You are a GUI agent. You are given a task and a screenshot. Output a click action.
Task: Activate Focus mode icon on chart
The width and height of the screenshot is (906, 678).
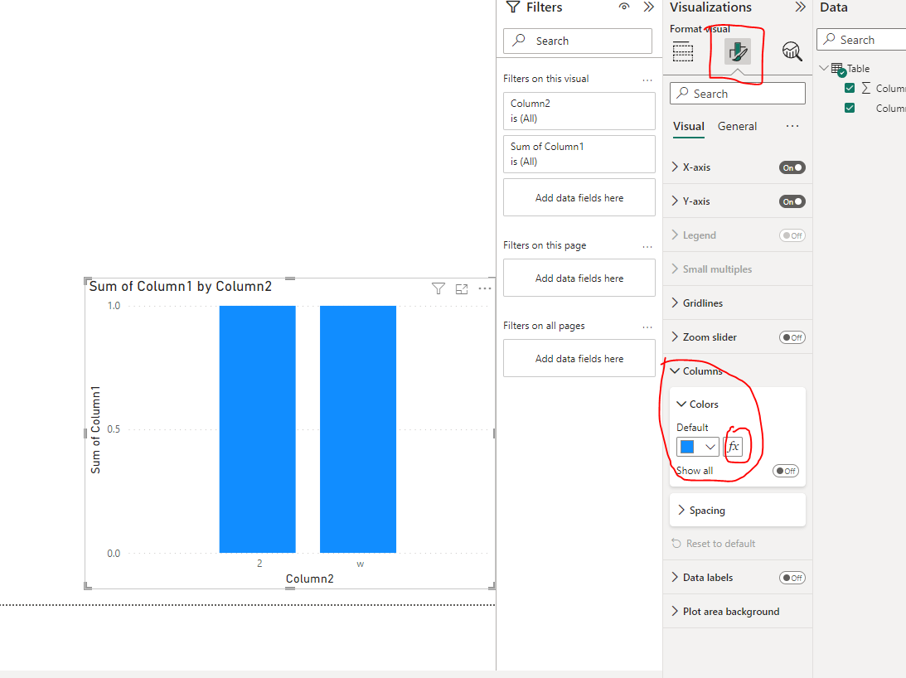click(462, 289)
